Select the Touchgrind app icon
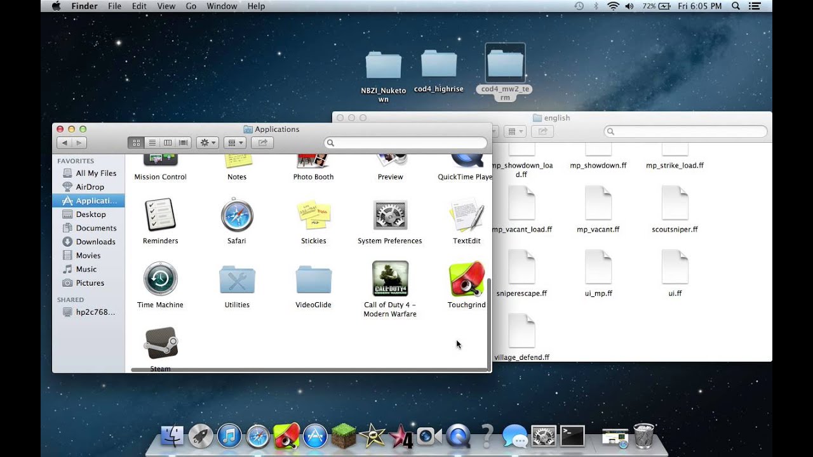813x457 pixels. [467, 279]
